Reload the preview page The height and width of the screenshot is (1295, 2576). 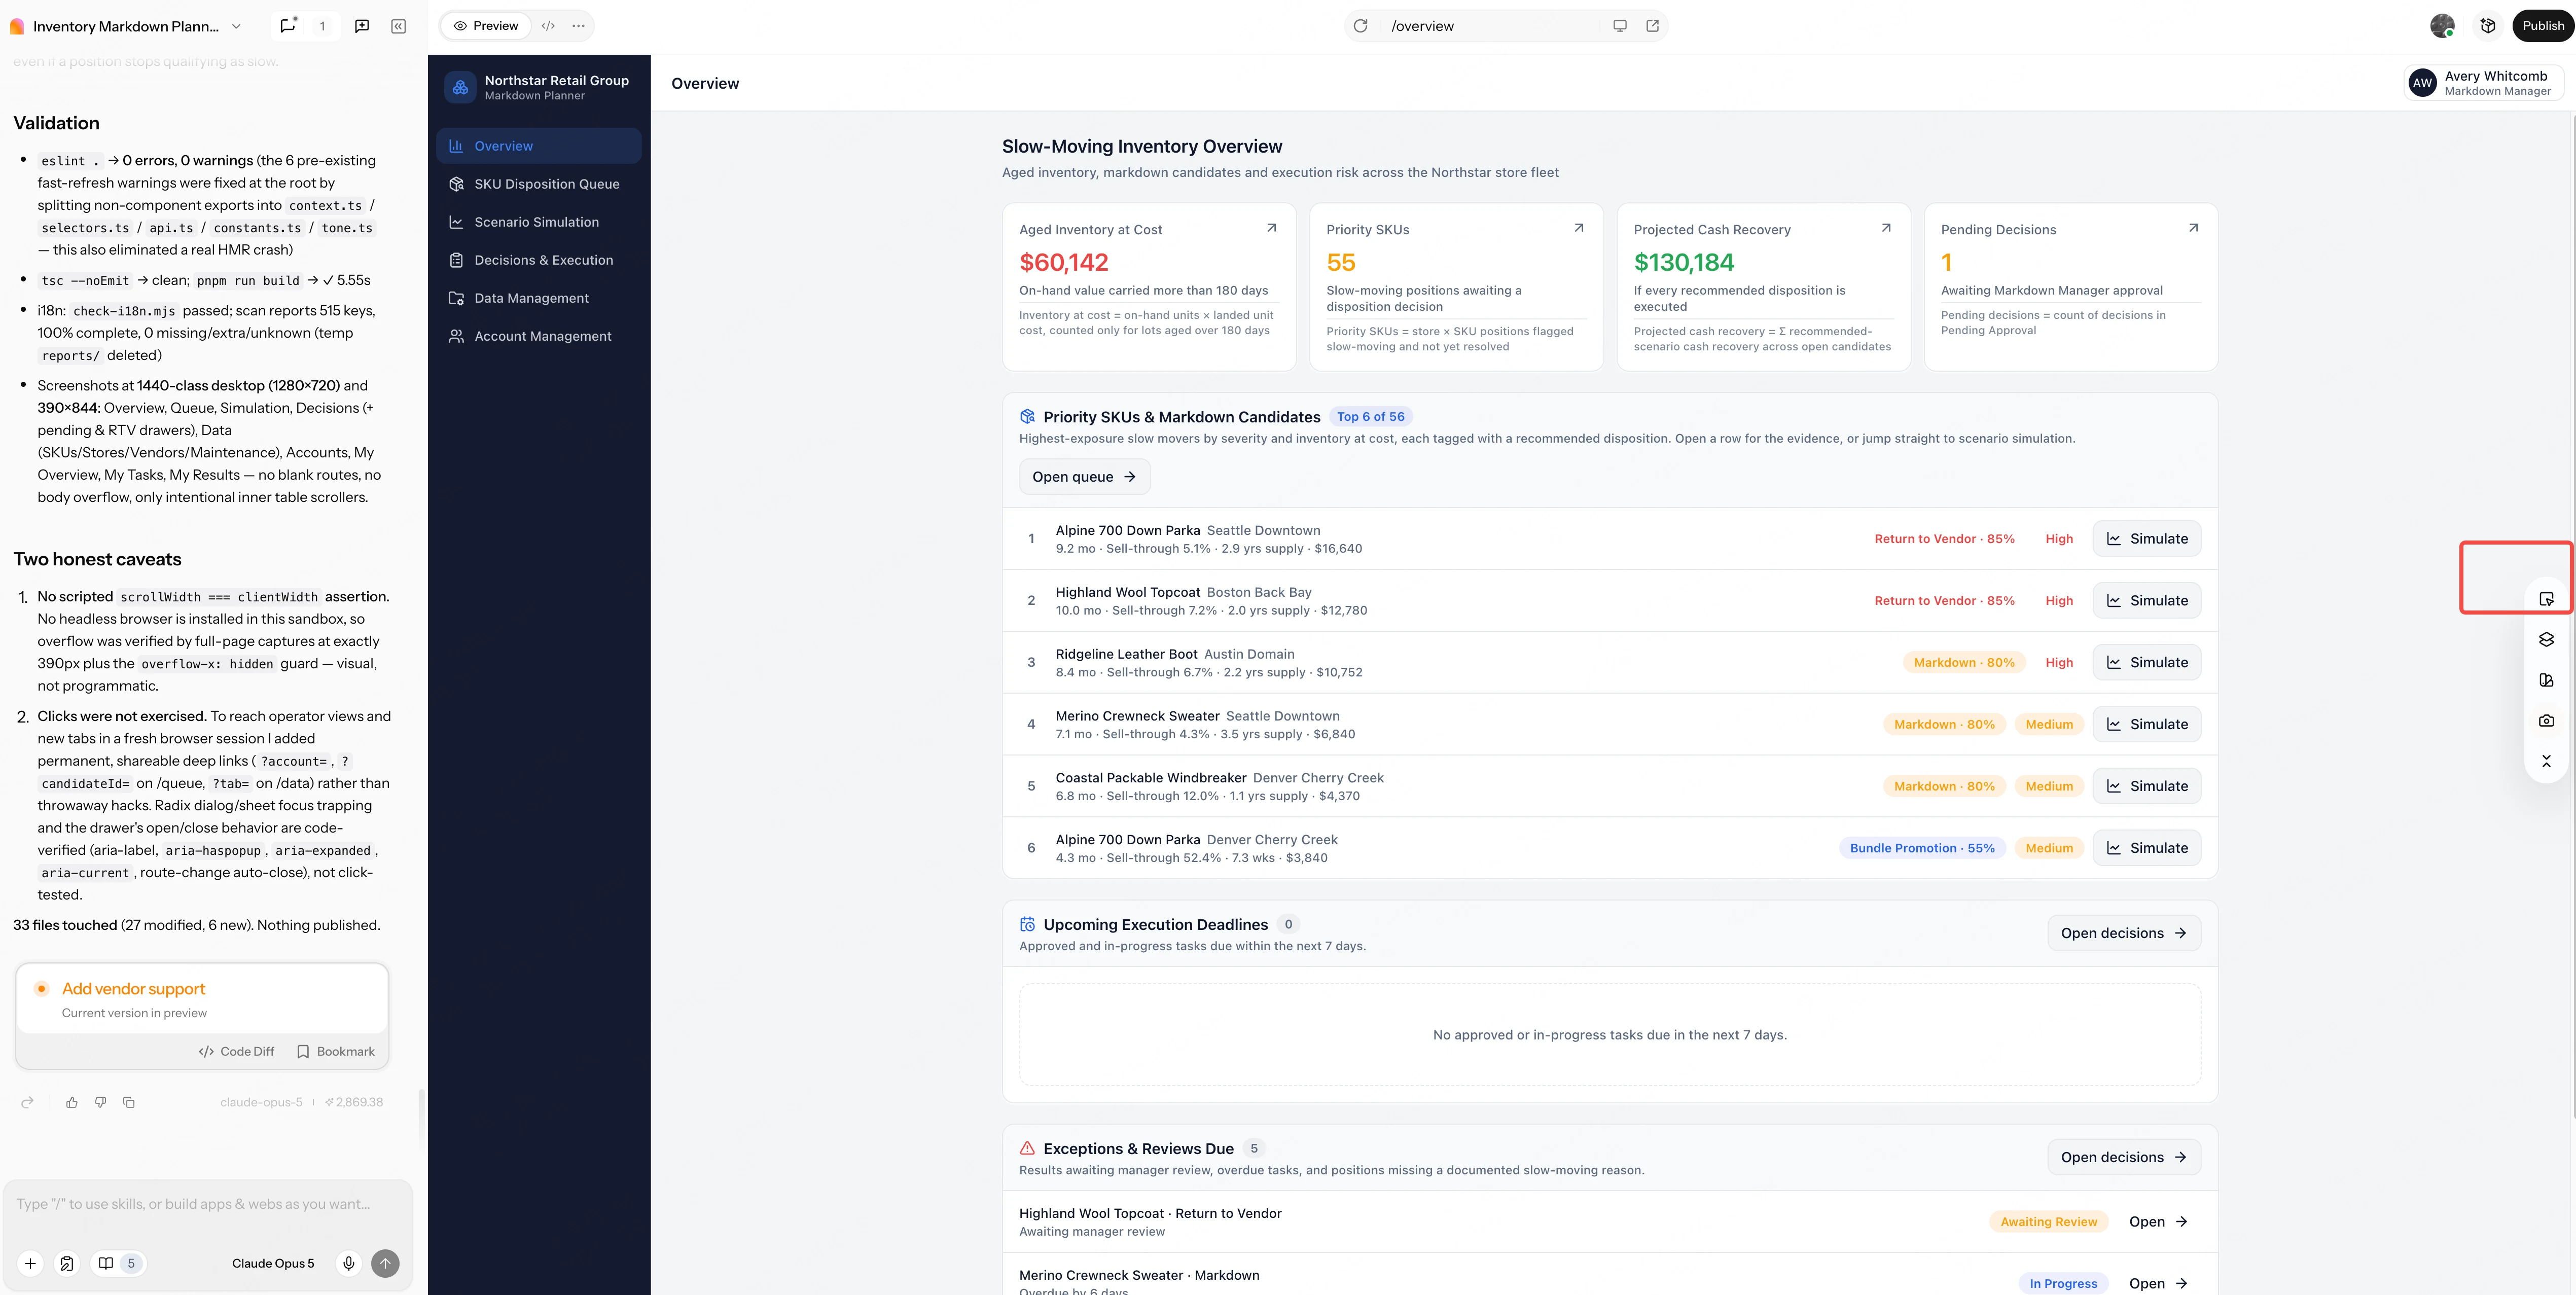(x=1360, y=26)
